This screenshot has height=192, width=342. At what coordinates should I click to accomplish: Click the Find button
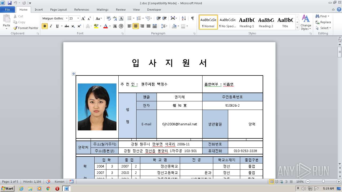coord(322,16)
